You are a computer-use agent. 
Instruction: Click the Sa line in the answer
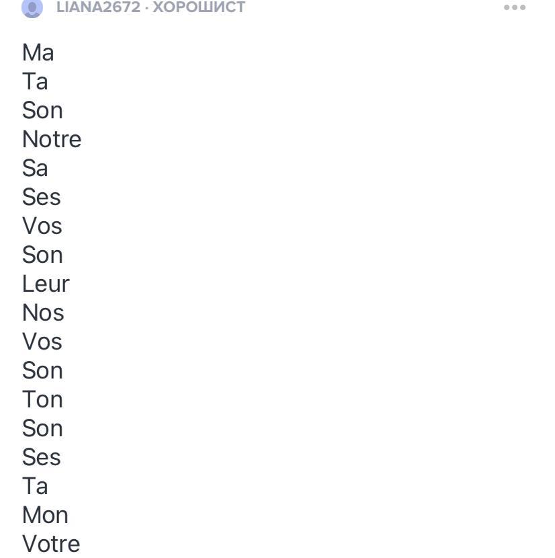click(x=35, y=168)
